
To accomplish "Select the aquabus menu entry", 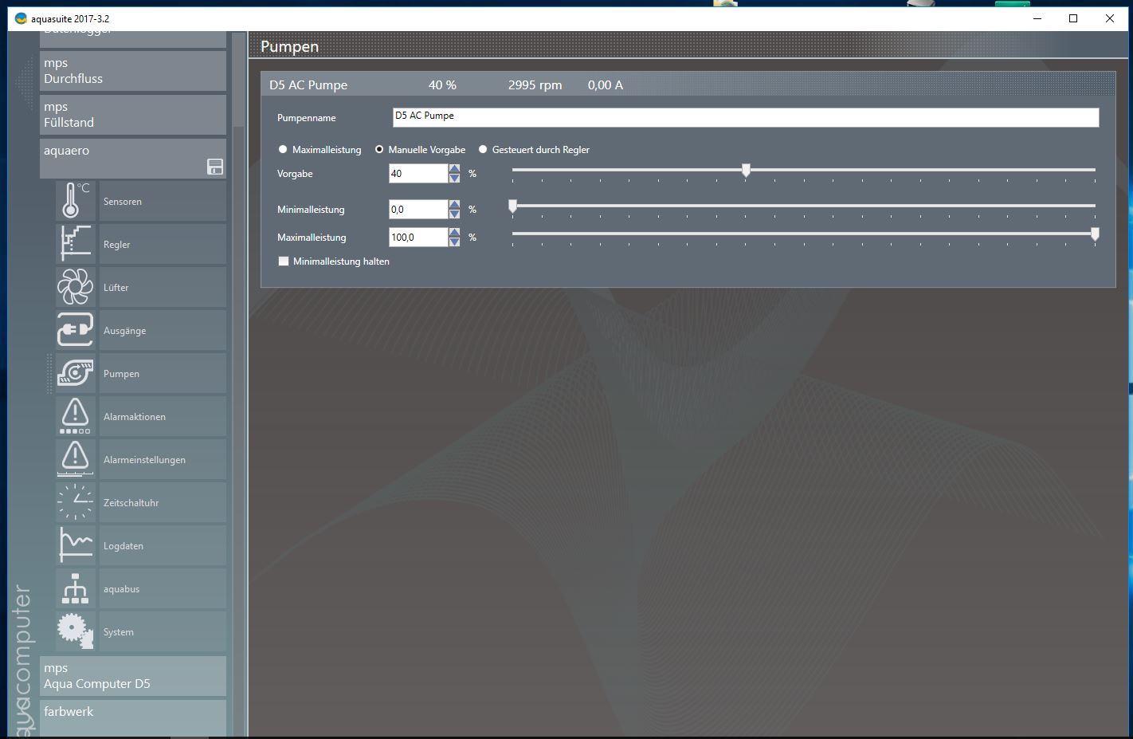I will [163, 588].
